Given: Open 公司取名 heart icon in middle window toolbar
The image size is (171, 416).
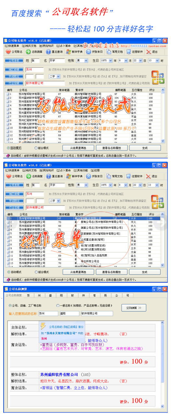Looking at the screenshot, I should click(9, 176).
